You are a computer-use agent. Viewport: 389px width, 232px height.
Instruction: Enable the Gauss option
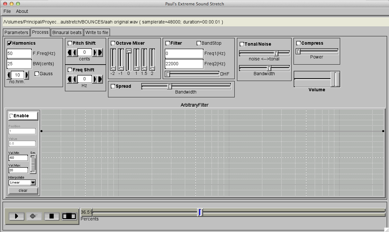[x=37, y=74]
